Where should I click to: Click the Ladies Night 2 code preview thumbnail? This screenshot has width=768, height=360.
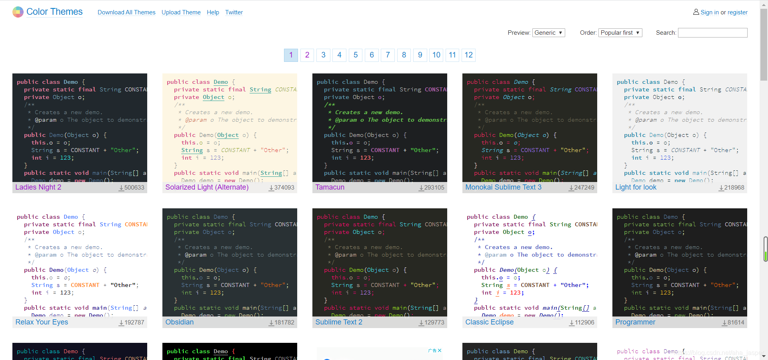[x=80, y=128]
